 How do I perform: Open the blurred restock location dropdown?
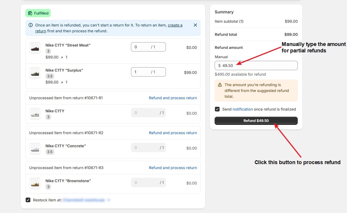pos(86,200)
